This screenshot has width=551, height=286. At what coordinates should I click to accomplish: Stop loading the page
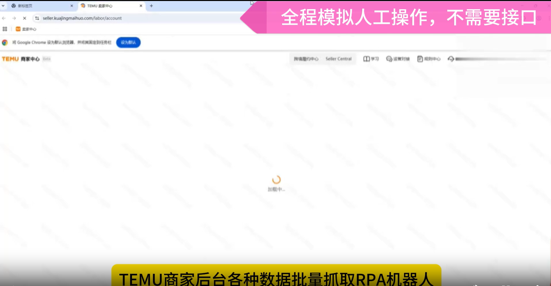pos(24,18)
